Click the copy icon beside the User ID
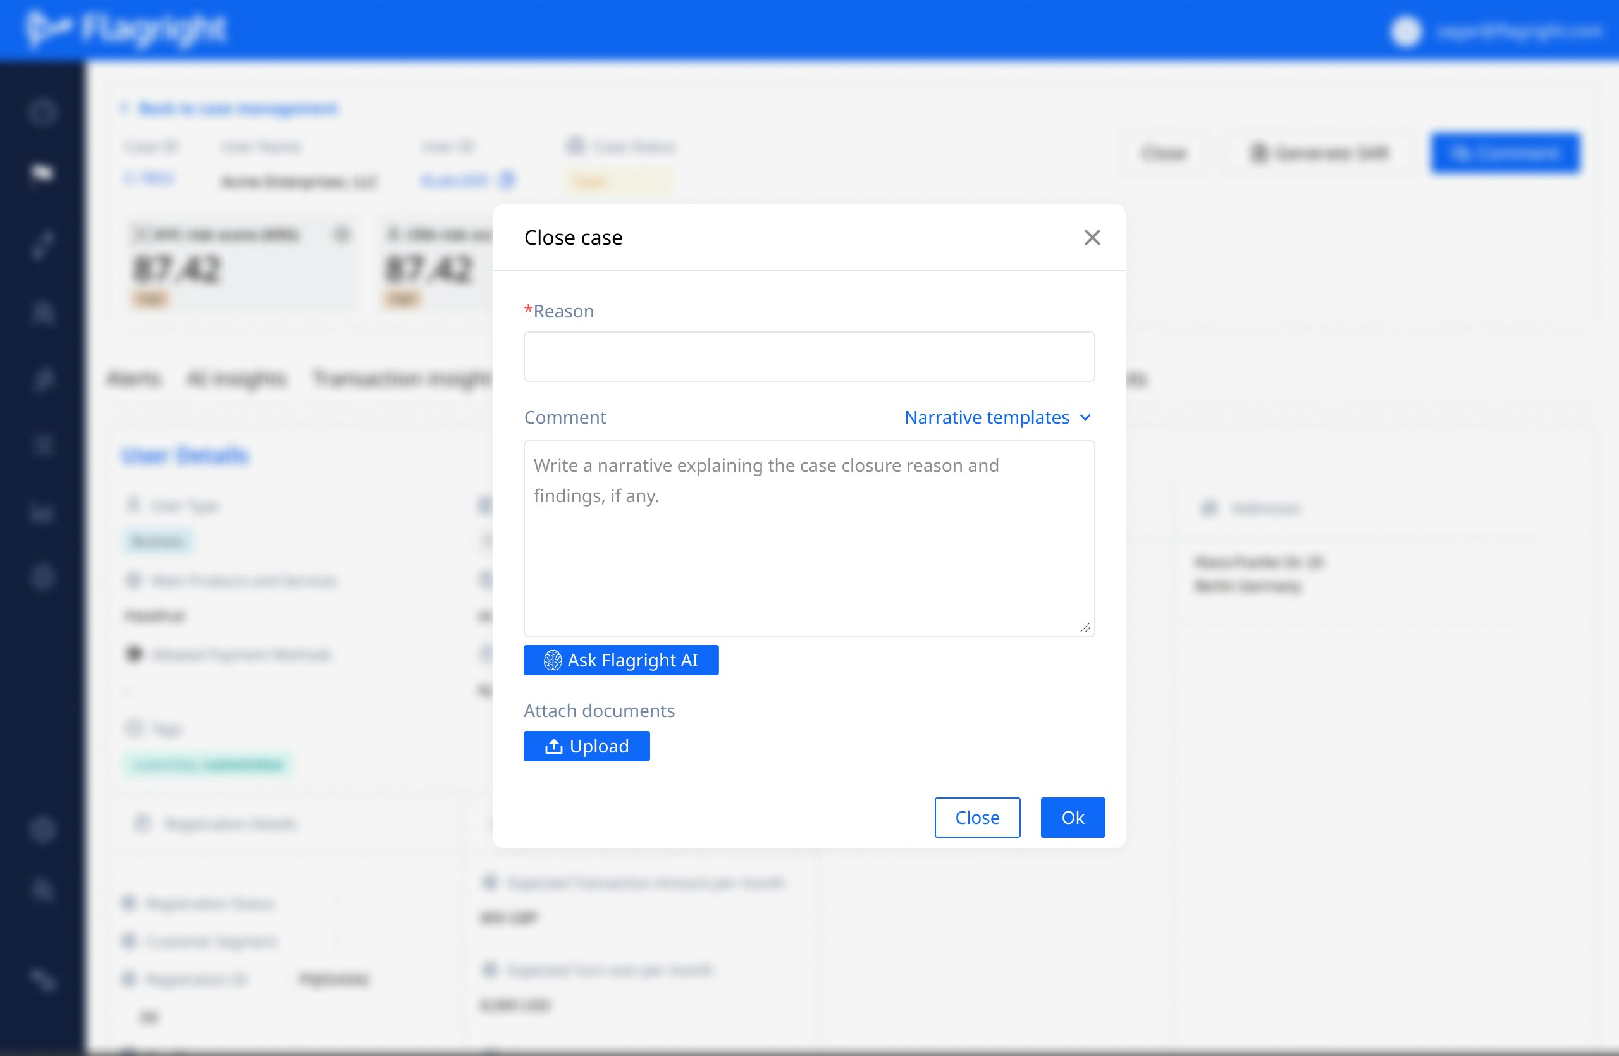The image size is (1619, 1056). tap(507, 180)
